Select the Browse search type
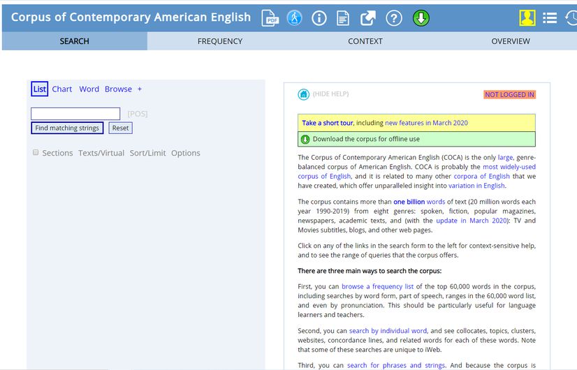Image resolution: width=577 pixels, height=370 pixels. point(118,89)
